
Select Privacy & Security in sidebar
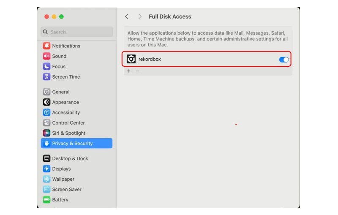click(x=72, y=144)
